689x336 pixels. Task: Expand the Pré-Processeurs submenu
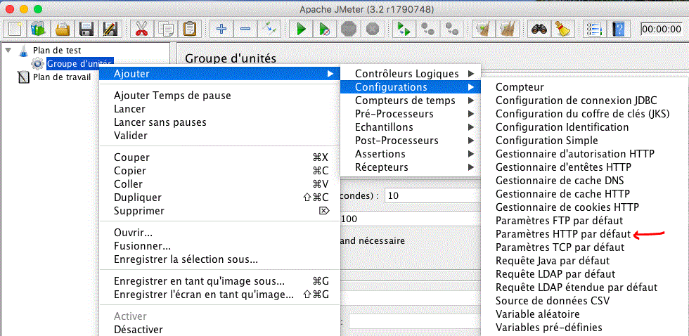pos(411,114)
